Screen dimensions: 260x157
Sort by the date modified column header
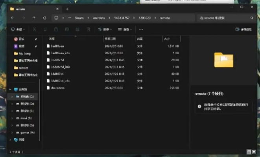coord(110,39)
